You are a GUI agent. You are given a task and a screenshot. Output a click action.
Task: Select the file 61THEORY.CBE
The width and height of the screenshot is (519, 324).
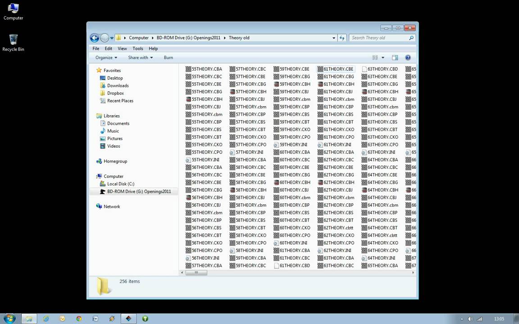[x=335, y=69]
